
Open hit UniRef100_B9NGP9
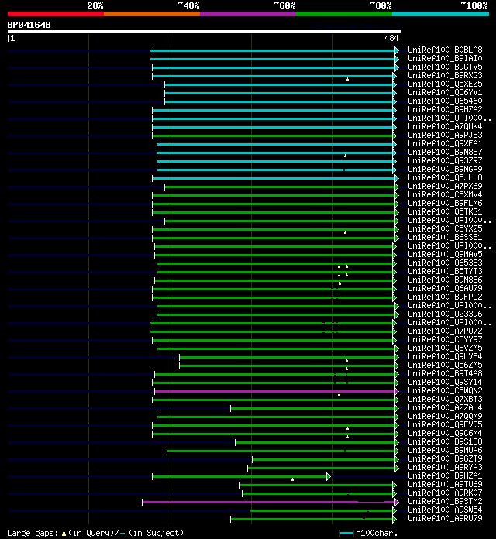(x=445, y=169)
